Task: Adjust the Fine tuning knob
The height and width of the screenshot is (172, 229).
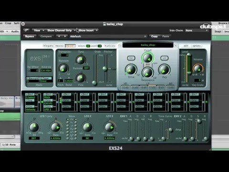Action: [81, 78]
